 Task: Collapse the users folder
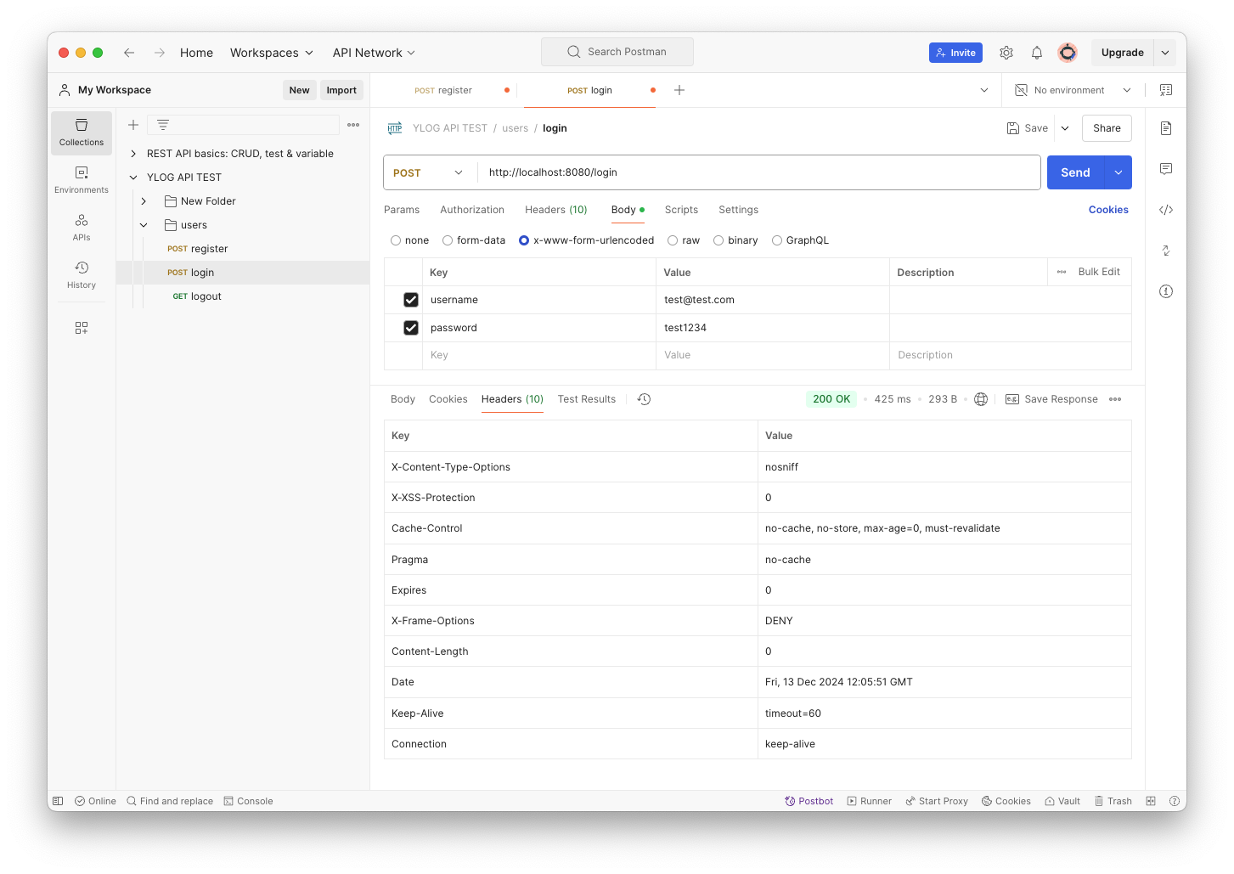[x=144, y=225]
